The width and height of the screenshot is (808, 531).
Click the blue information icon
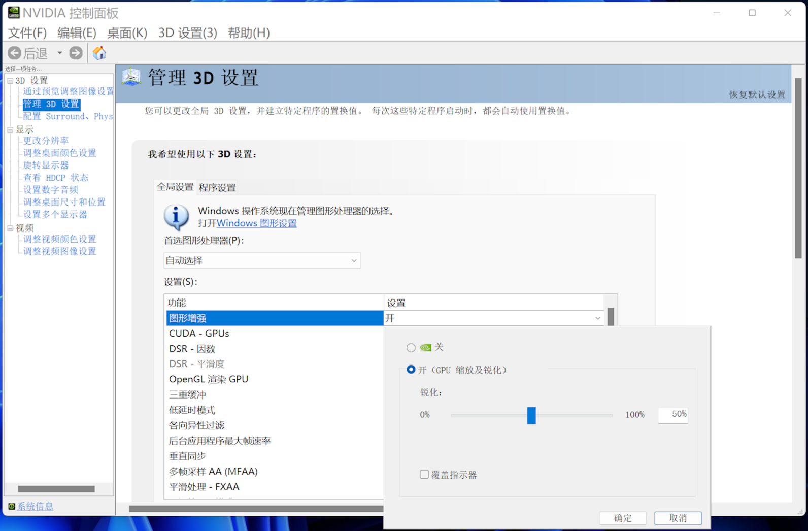point(176,217)
